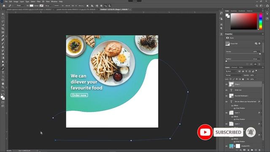Click the Density slider handle
This screenshot has width=270, height=152.
click(x=260, y=54)
